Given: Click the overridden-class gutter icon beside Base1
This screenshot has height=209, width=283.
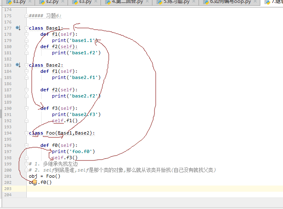Looking at the screenshot, I should [18, 28].
